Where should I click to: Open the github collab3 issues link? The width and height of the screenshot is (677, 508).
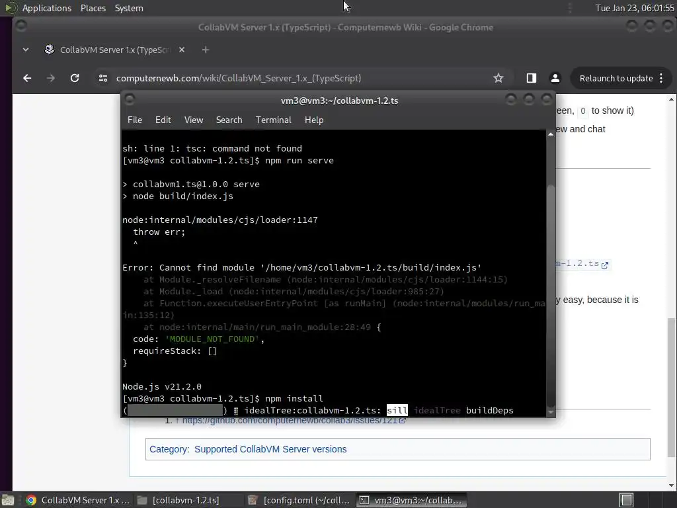point(294,420)
